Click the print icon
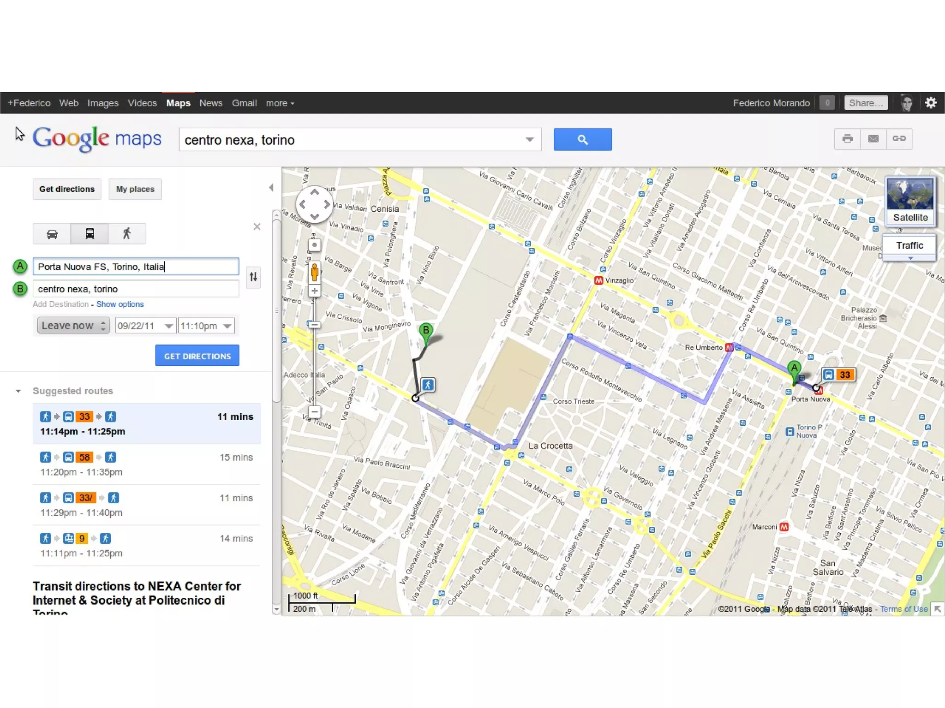This screenshot has height=708, width=945. (847, 139)
